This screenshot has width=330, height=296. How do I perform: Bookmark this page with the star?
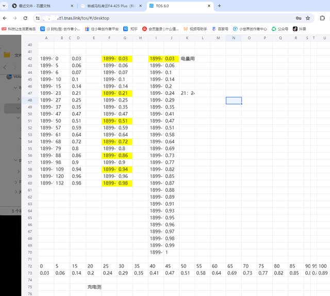tap(308, 18)
